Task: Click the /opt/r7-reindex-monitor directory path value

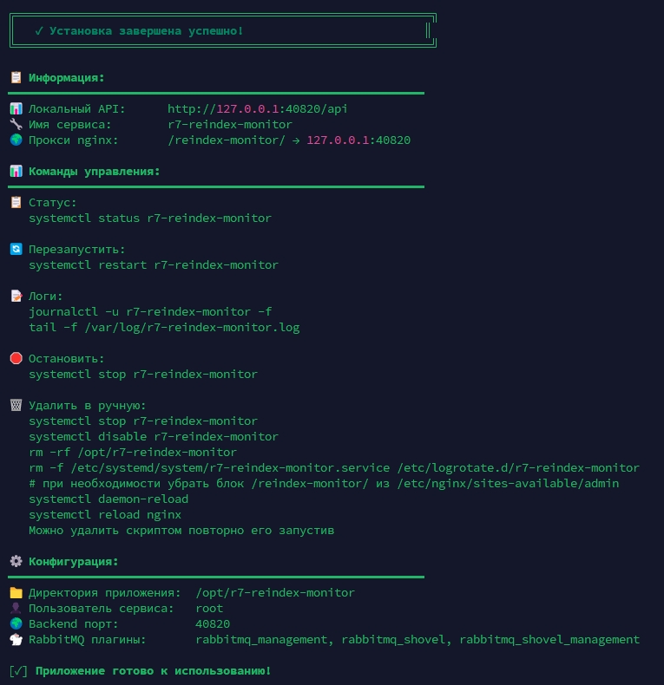Action: coord(275,592)
